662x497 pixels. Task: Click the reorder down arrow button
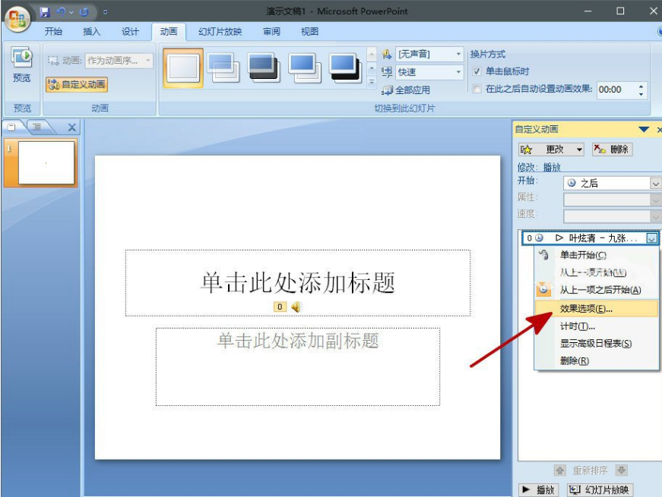tap(621, 470)
